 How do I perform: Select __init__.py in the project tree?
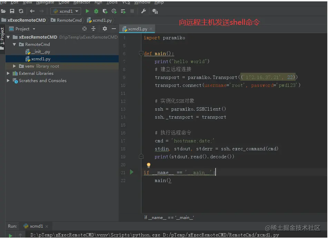point(40,52)
